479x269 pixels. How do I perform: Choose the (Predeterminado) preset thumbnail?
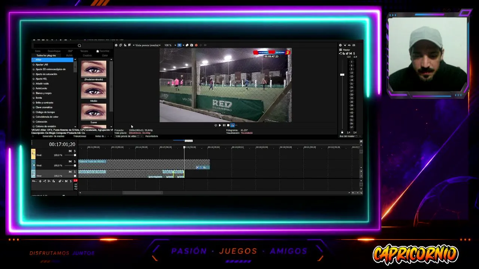point(94,69)
